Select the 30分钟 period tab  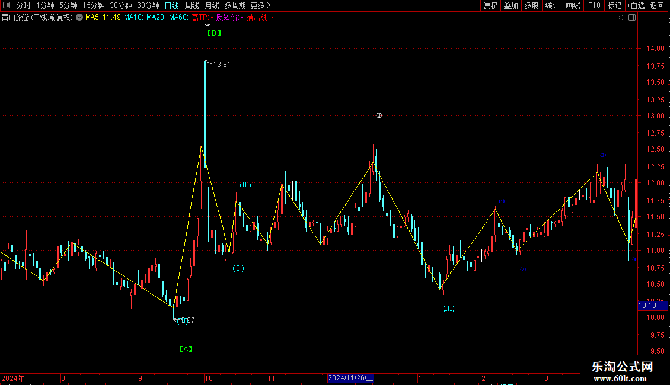pos(121,5)
